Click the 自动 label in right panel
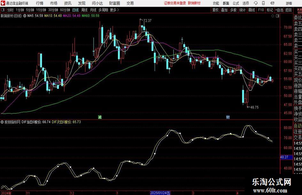 click(x=298, y=126)
